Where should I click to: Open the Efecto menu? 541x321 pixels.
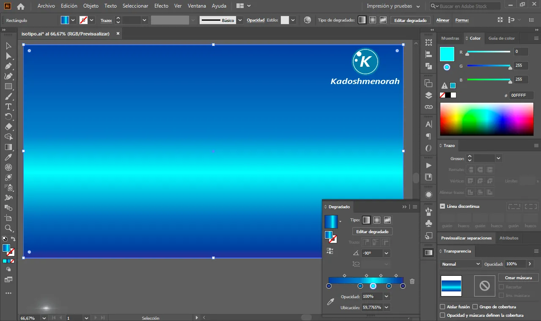click(x=161, y=6)
